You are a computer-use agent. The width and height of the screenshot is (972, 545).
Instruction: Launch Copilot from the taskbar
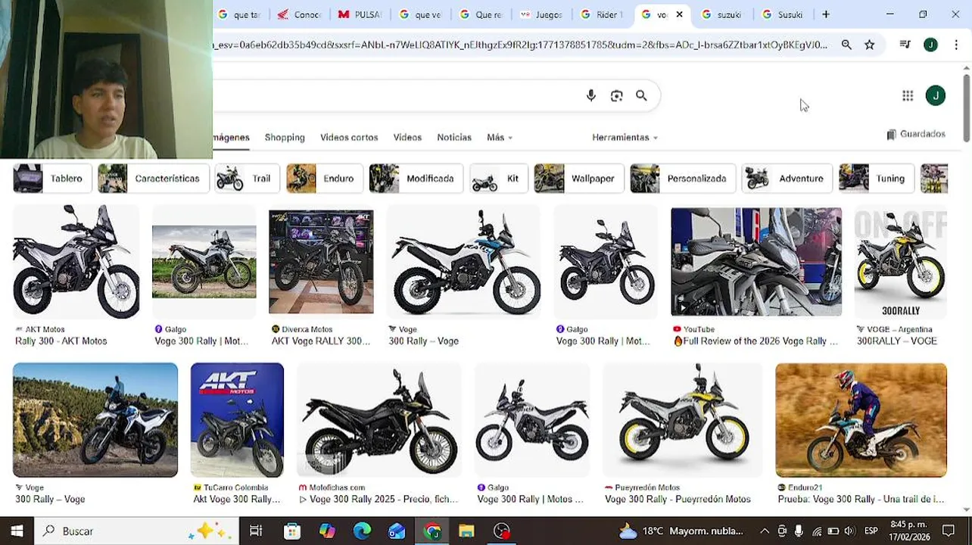click(327, 531)
